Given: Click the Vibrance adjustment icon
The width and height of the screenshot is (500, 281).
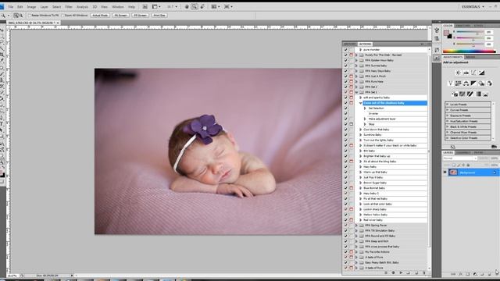Looking at the screenshot, I should 451,84.
